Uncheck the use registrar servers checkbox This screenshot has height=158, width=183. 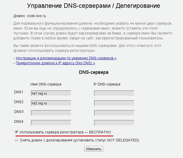point(16,132)
